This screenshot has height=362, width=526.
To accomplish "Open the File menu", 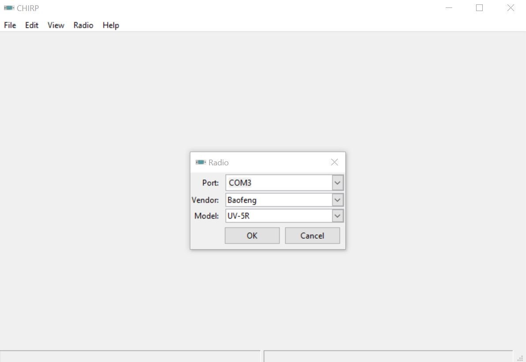I will pyautogui.click(x=10, y=25).
